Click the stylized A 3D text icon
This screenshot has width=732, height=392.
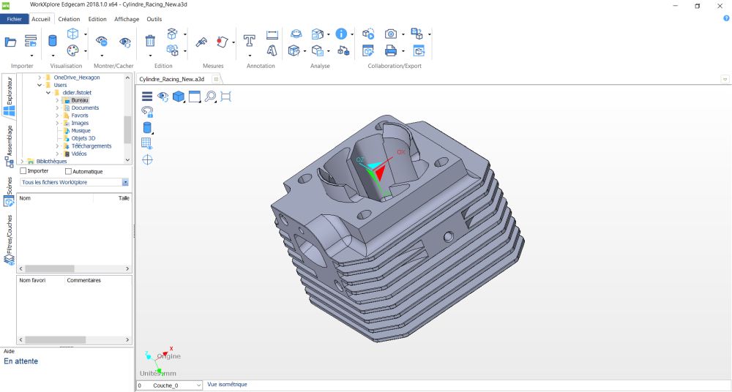[x=272, y=50]
